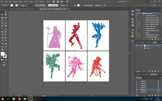The image size is (162, 101).
Task: Select the Lasso tool
Action: 6,15
